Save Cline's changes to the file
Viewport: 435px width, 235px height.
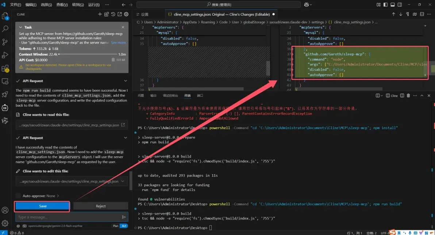pos(43,206)
